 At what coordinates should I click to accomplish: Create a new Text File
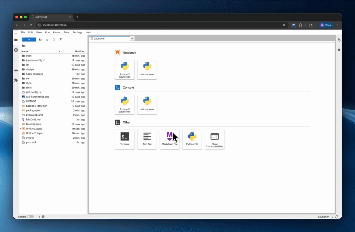[x=147, y=139]
